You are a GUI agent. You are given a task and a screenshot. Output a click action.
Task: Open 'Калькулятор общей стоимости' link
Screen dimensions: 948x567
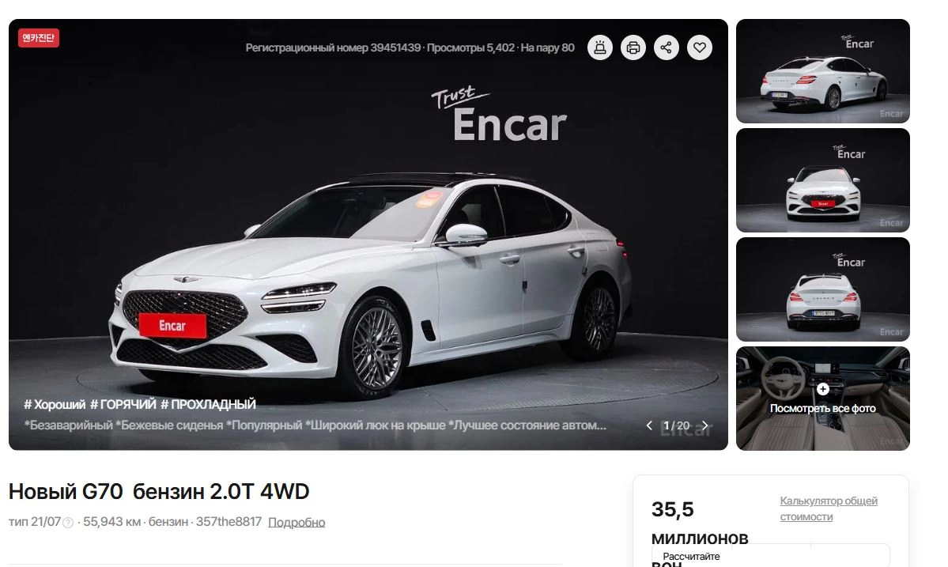tap(829, 508)
